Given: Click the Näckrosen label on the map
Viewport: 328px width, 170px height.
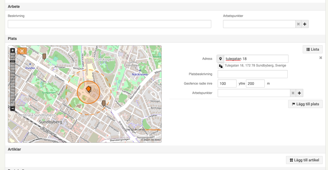Looking at the screenshot, I should point(140,74).
